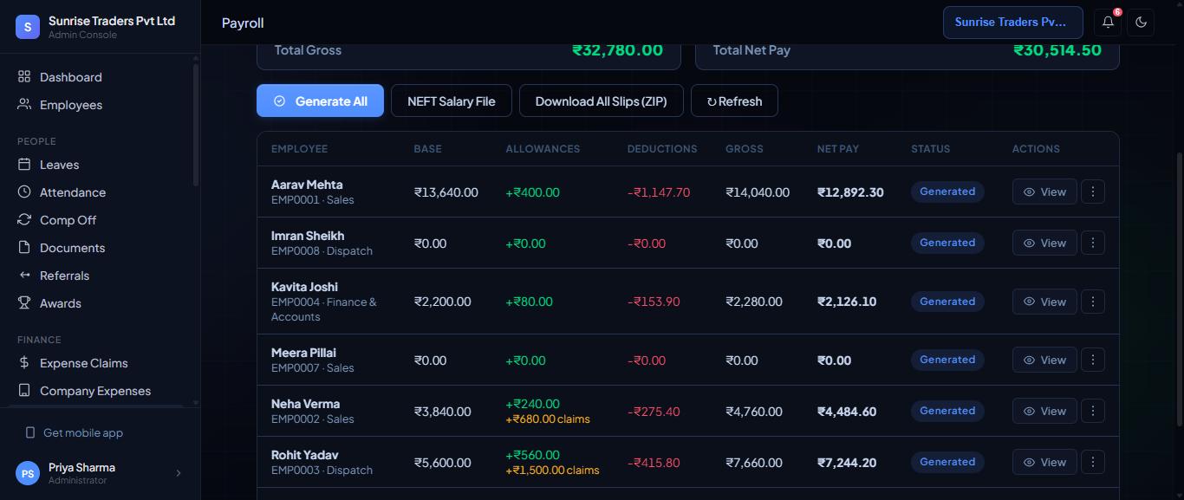Viewport: 1184px width, 500px height.
Task: Click the Awards trophy icon
Action: (24, 303)
